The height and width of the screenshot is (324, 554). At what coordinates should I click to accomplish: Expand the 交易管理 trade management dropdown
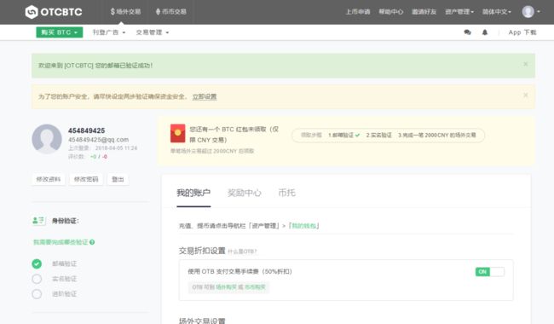click(153, 32)
